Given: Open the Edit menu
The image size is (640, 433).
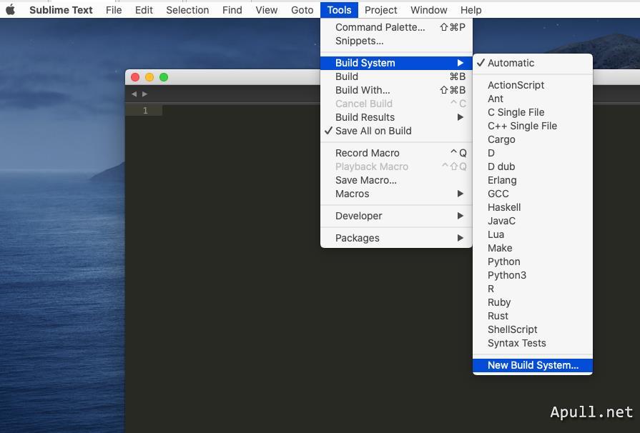Looking at the screenshot, I should point(144,10).
